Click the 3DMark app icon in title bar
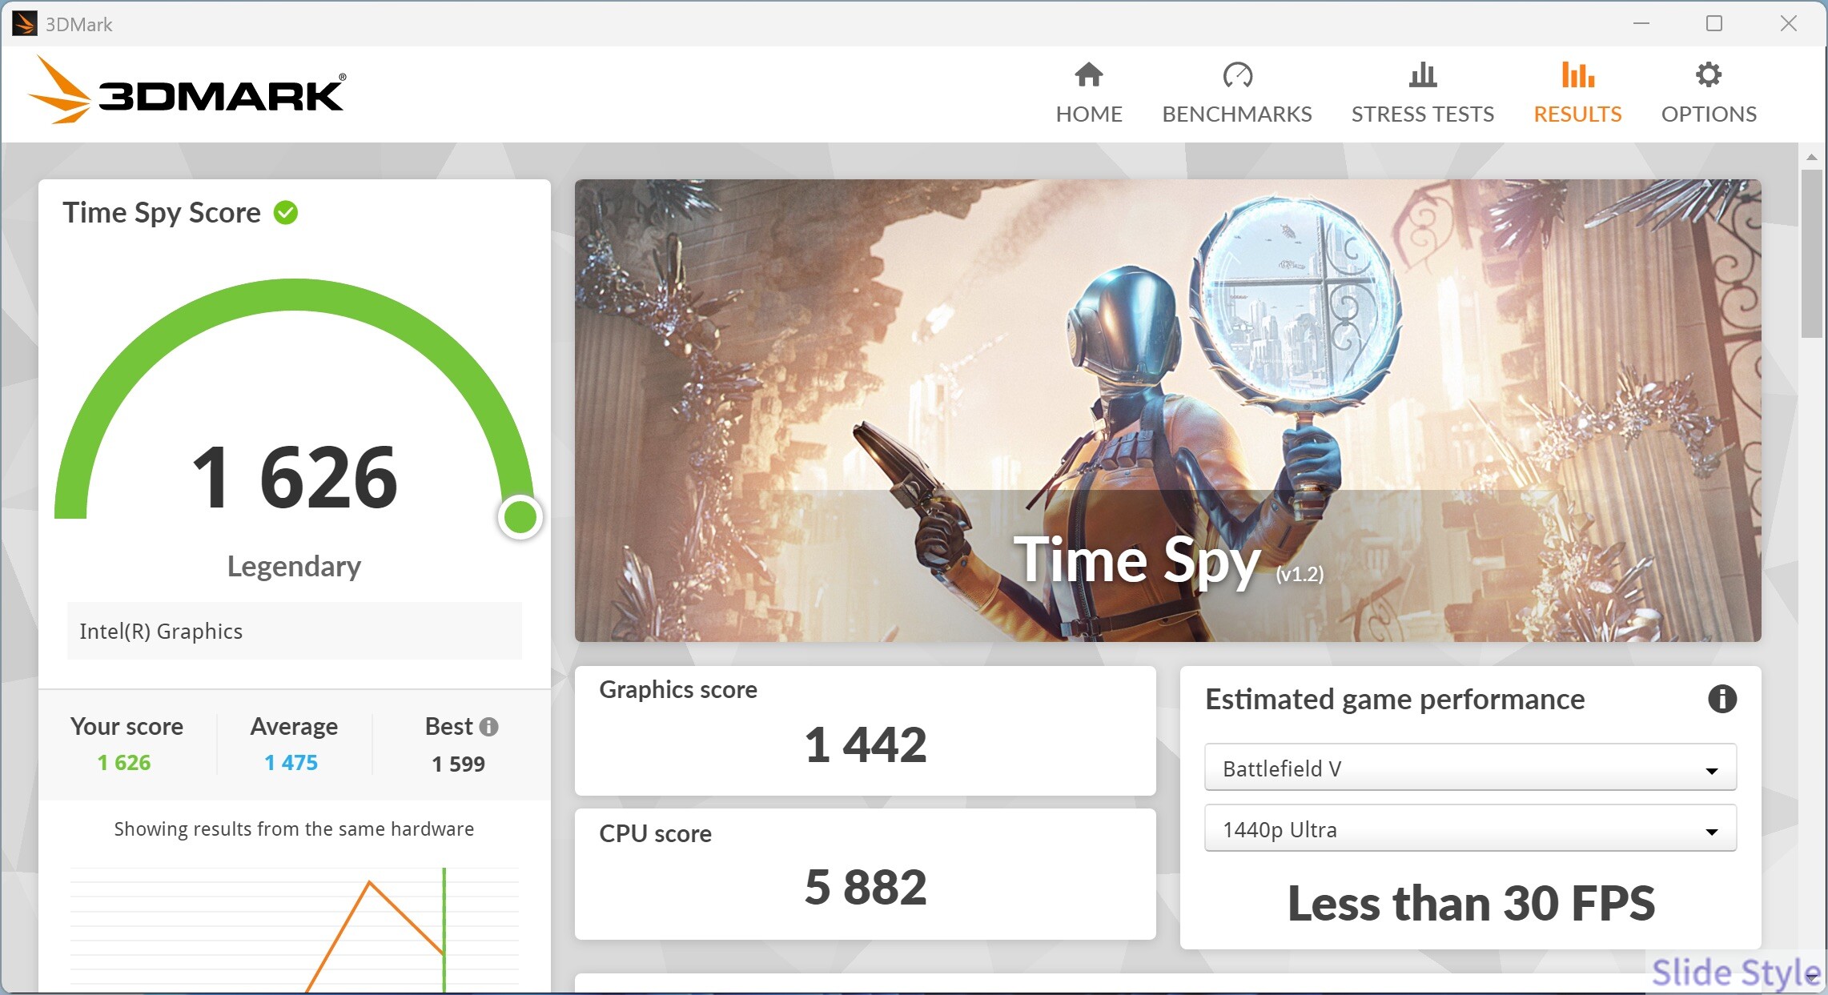Viewport: 1828px width, 995px height. [24, 24]
